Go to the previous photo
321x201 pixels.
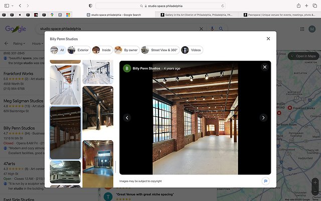point(127,118)
